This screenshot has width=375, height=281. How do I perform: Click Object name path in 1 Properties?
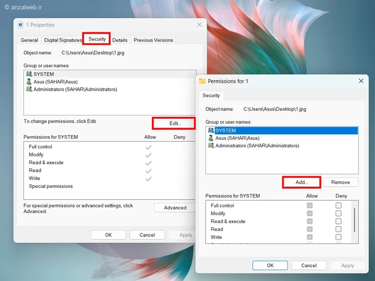(93, 53)
